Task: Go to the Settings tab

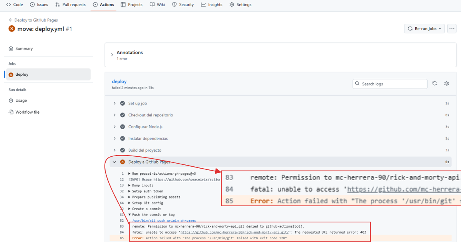Action: point(240,5)
